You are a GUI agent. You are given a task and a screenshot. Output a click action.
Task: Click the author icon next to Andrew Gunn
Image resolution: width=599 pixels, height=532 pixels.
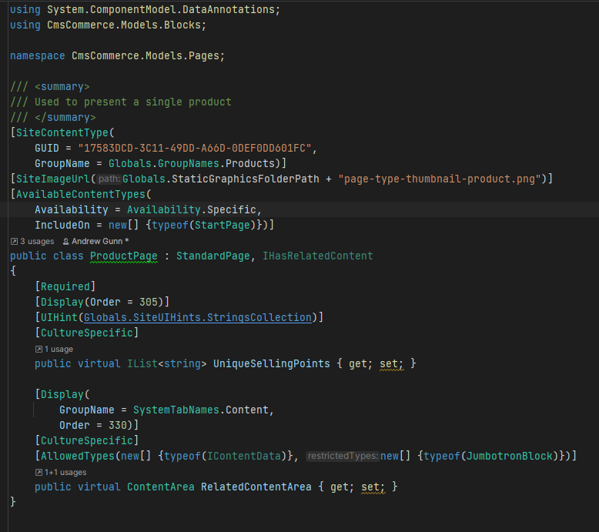(x=65, y=241)
